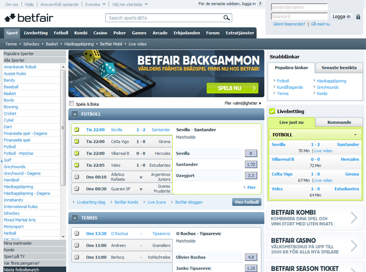The height and width of the screenshot is (272, 366).
Task: Open Hästkapplöpning in the Snabblänkar panel
Action: pyautogui.click(x=331, y=81)
